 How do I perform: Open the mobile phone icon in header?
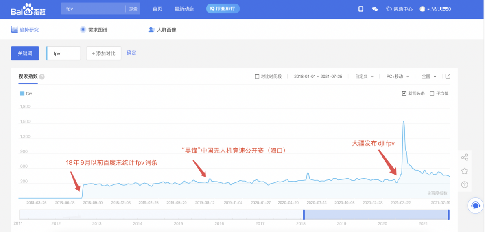tap(360, 9)
